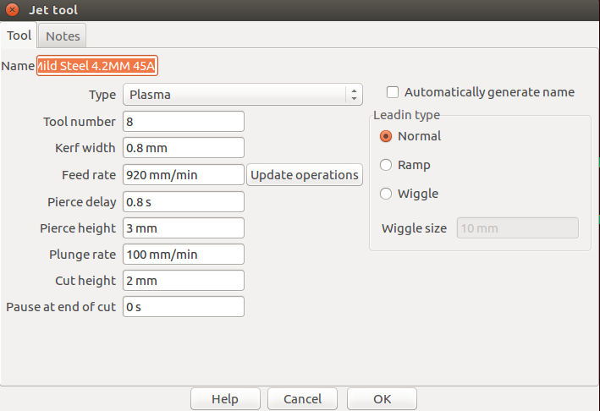The width and height of the screenshot is (600, 411).
Task: Edit the Pierce delay field
Action: [x=184, y=202]
